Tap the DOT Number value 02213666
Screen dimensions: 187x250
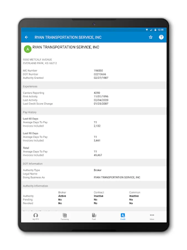(x=100, y=74)
